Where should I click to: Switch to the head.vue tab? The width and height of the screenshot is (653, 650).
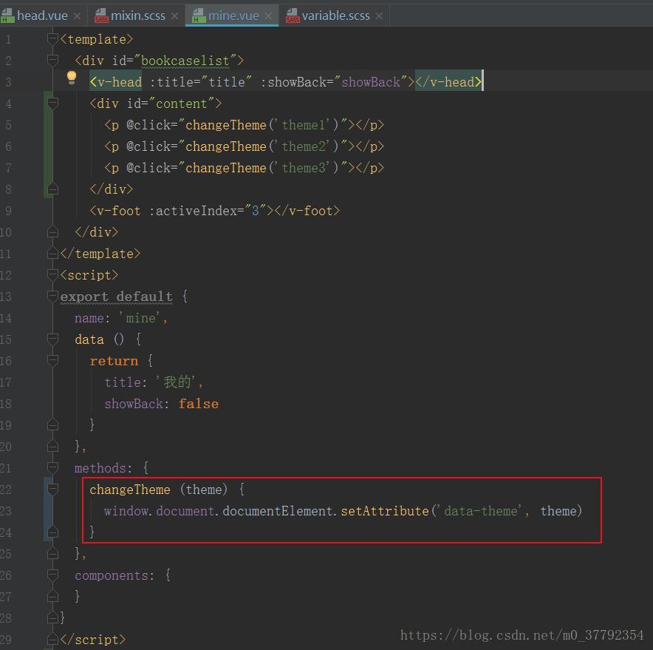[x=43, y=16]
